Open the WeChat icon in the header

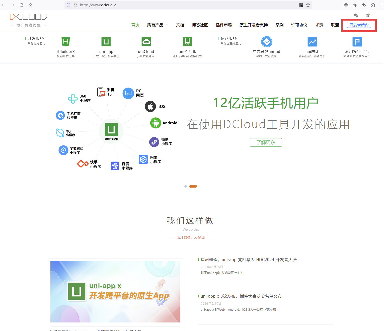tap(356, 15)
